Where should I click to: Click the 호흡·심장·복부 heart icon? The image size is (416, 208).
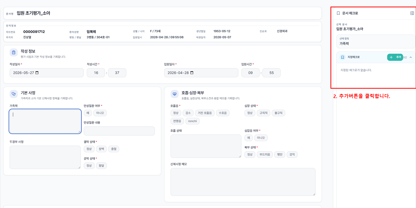[x=175, y=94]
